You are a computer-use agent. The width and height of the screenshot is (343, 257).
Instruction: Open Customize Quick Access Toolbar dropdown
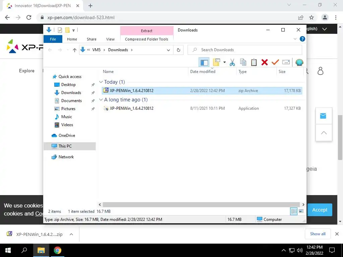tap(73, 30)
